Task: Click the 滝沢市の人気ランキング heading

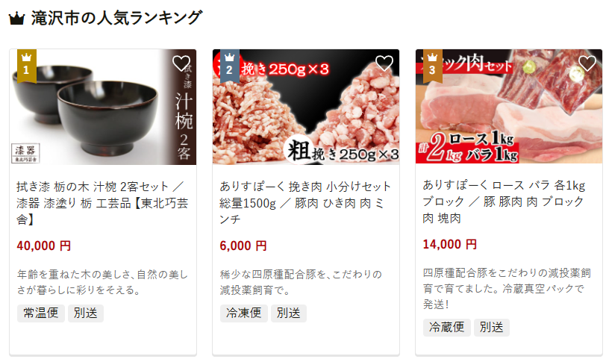Action: pos(116,18)
